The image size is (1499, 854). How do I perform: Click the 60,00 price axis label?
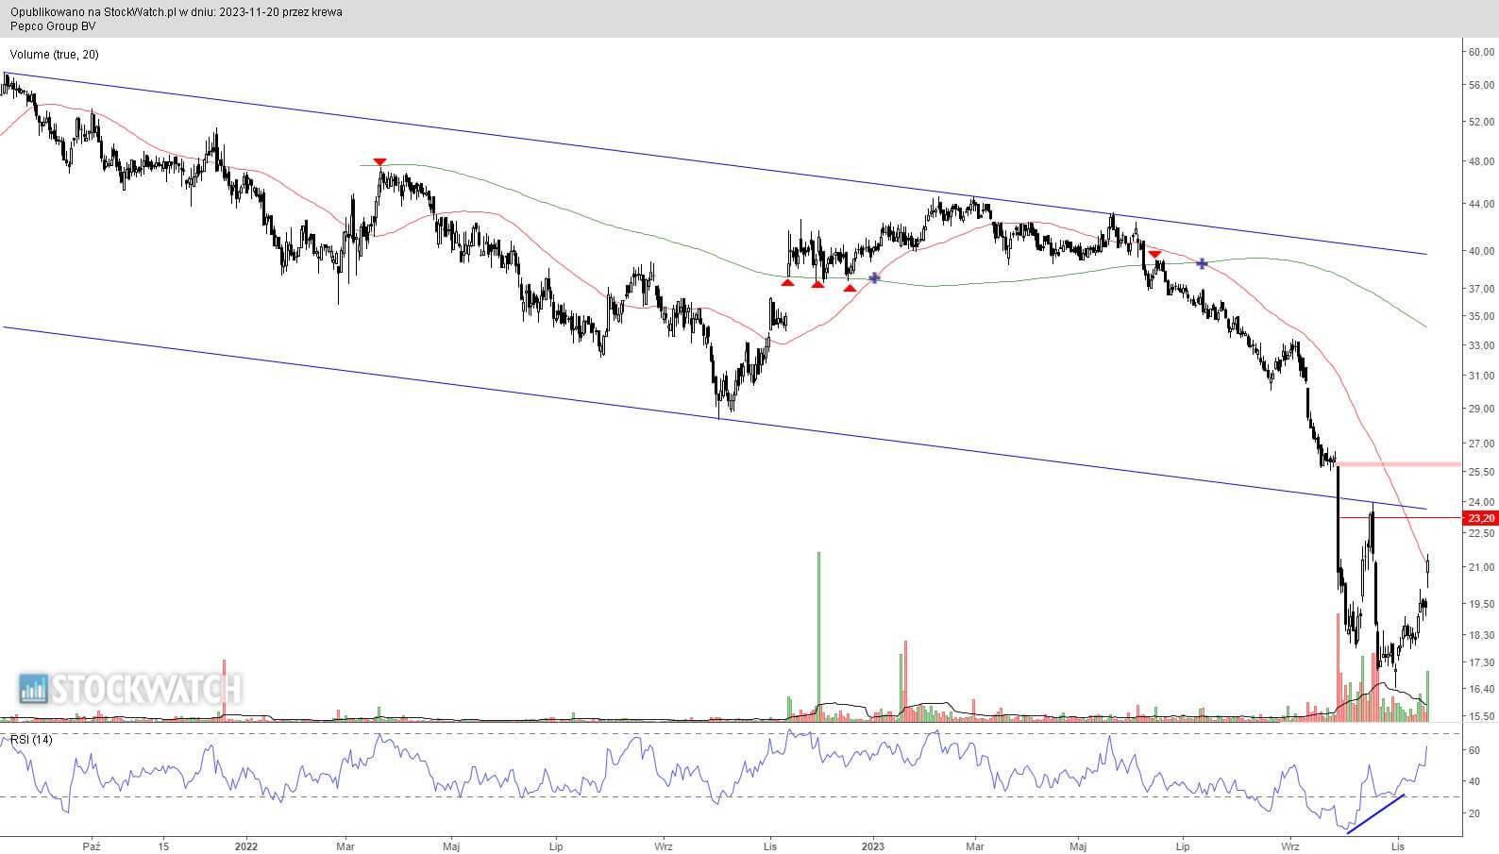1480,53
